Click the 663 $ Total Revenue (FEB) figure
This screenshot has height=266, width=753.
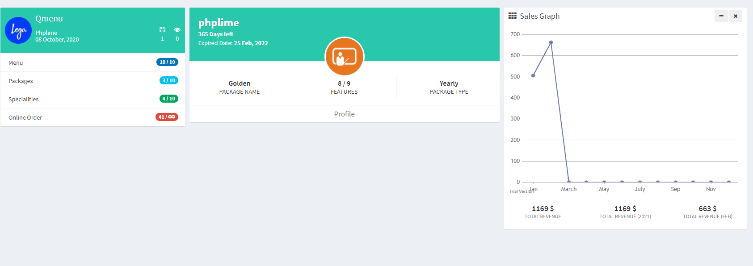point(708,208)
